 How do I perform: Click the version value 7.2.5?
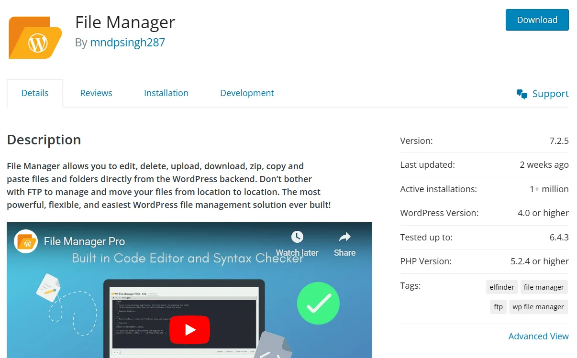[559, 141]
